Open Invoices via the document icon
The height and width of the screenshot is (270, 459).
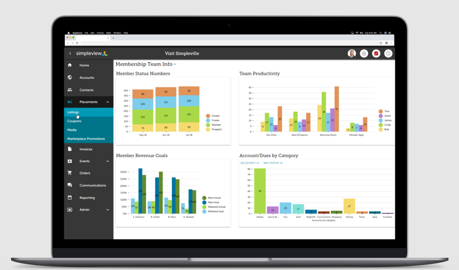[69, 149]
